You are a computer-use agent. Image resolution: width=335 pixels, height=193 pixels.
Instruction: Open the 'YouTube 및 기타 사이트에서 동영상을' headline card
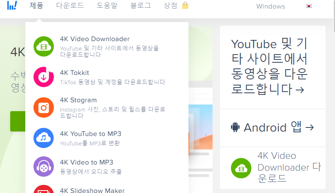coord(270,66)
